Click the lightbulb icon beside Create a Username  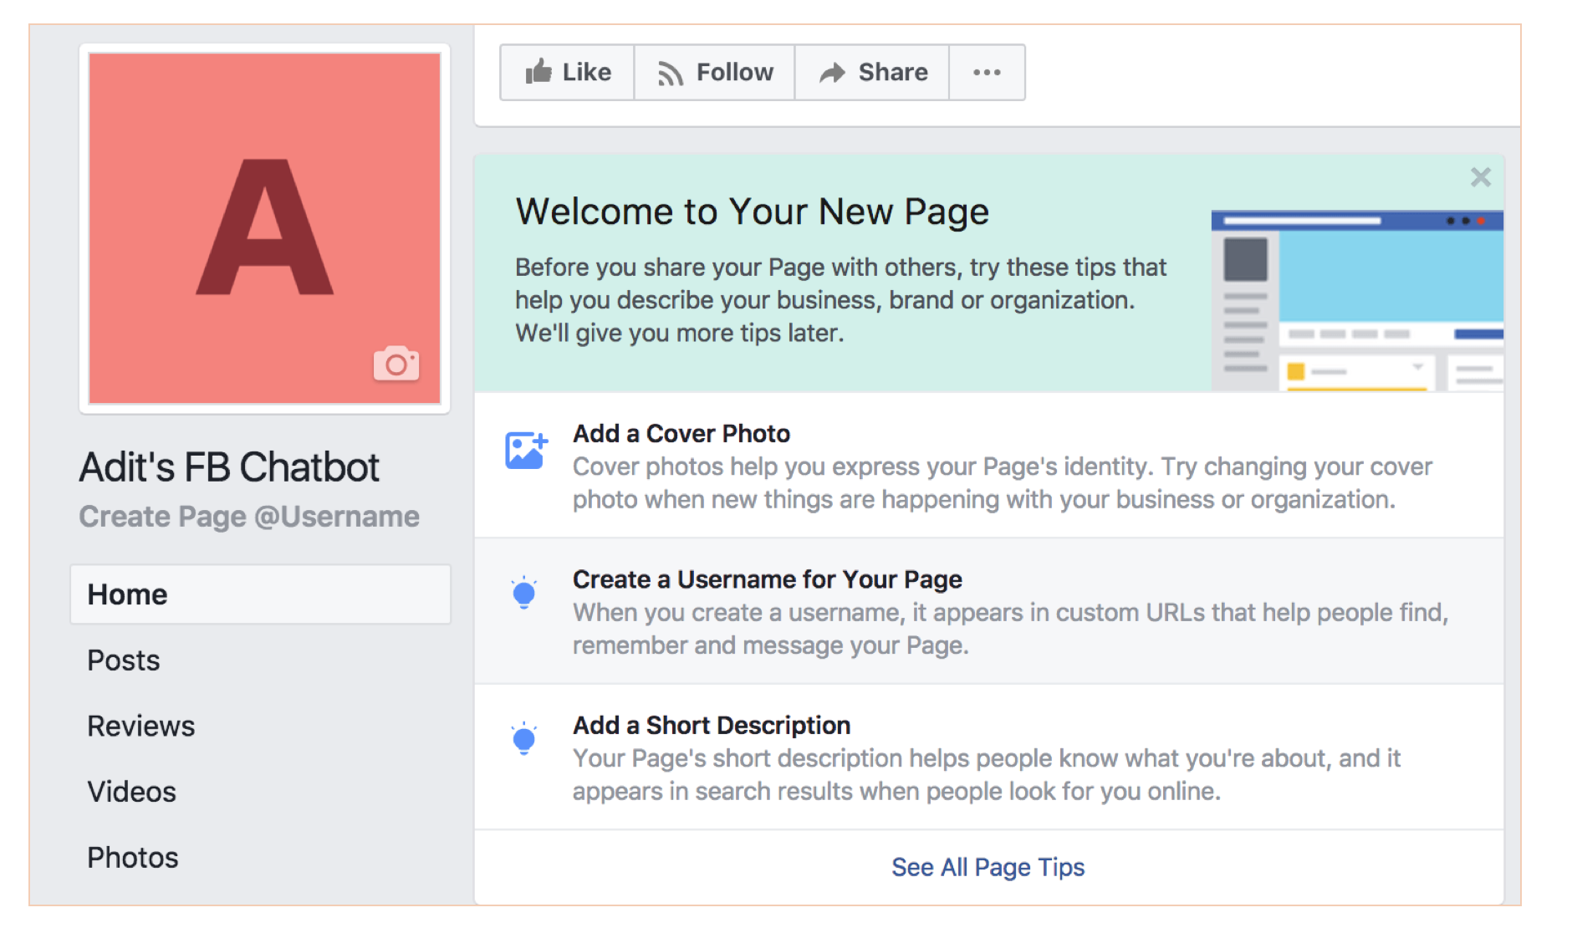[x=524, y=593]
